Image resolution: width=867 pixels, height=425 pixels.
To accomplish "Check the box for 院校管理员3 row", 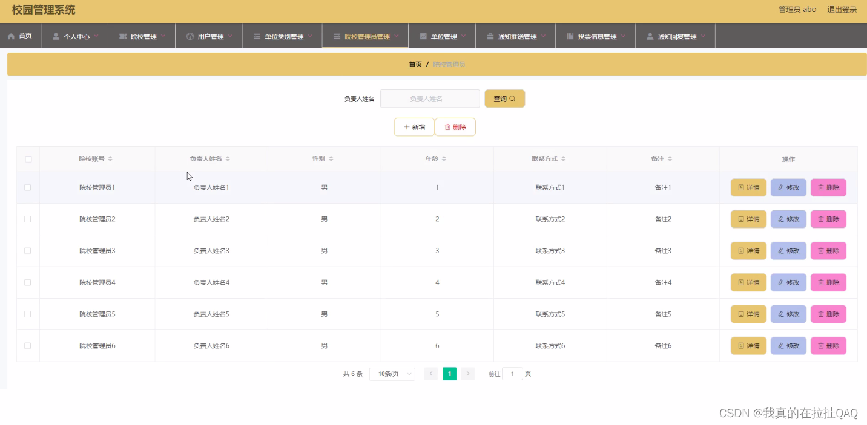I will 28,250.
